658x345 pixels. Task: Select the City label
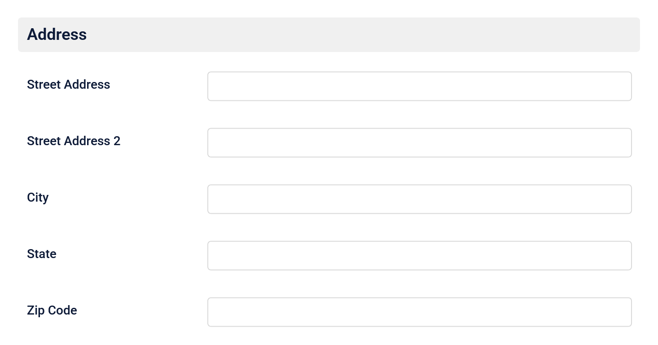click(38, 198)
